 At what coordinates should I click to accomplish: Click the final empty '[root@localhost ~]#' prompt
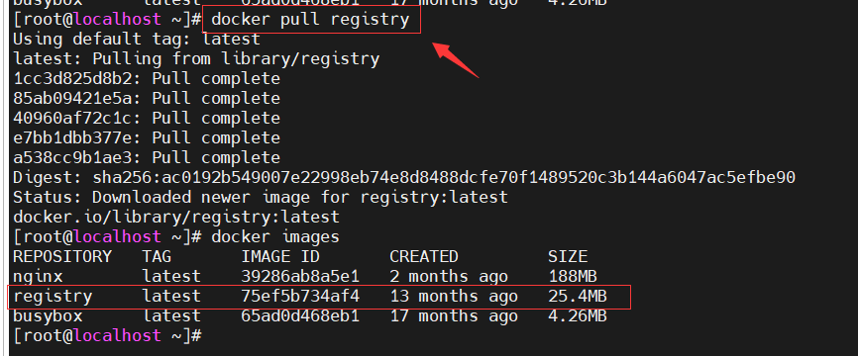tap(107, 336)
